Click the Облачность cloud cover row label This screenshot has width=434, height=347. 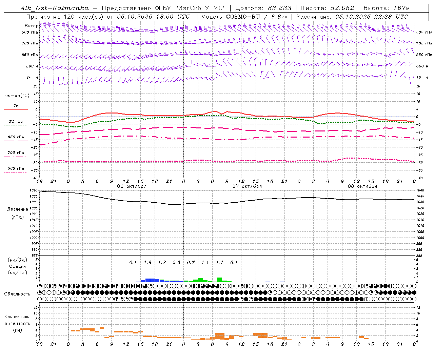[17, 294]
